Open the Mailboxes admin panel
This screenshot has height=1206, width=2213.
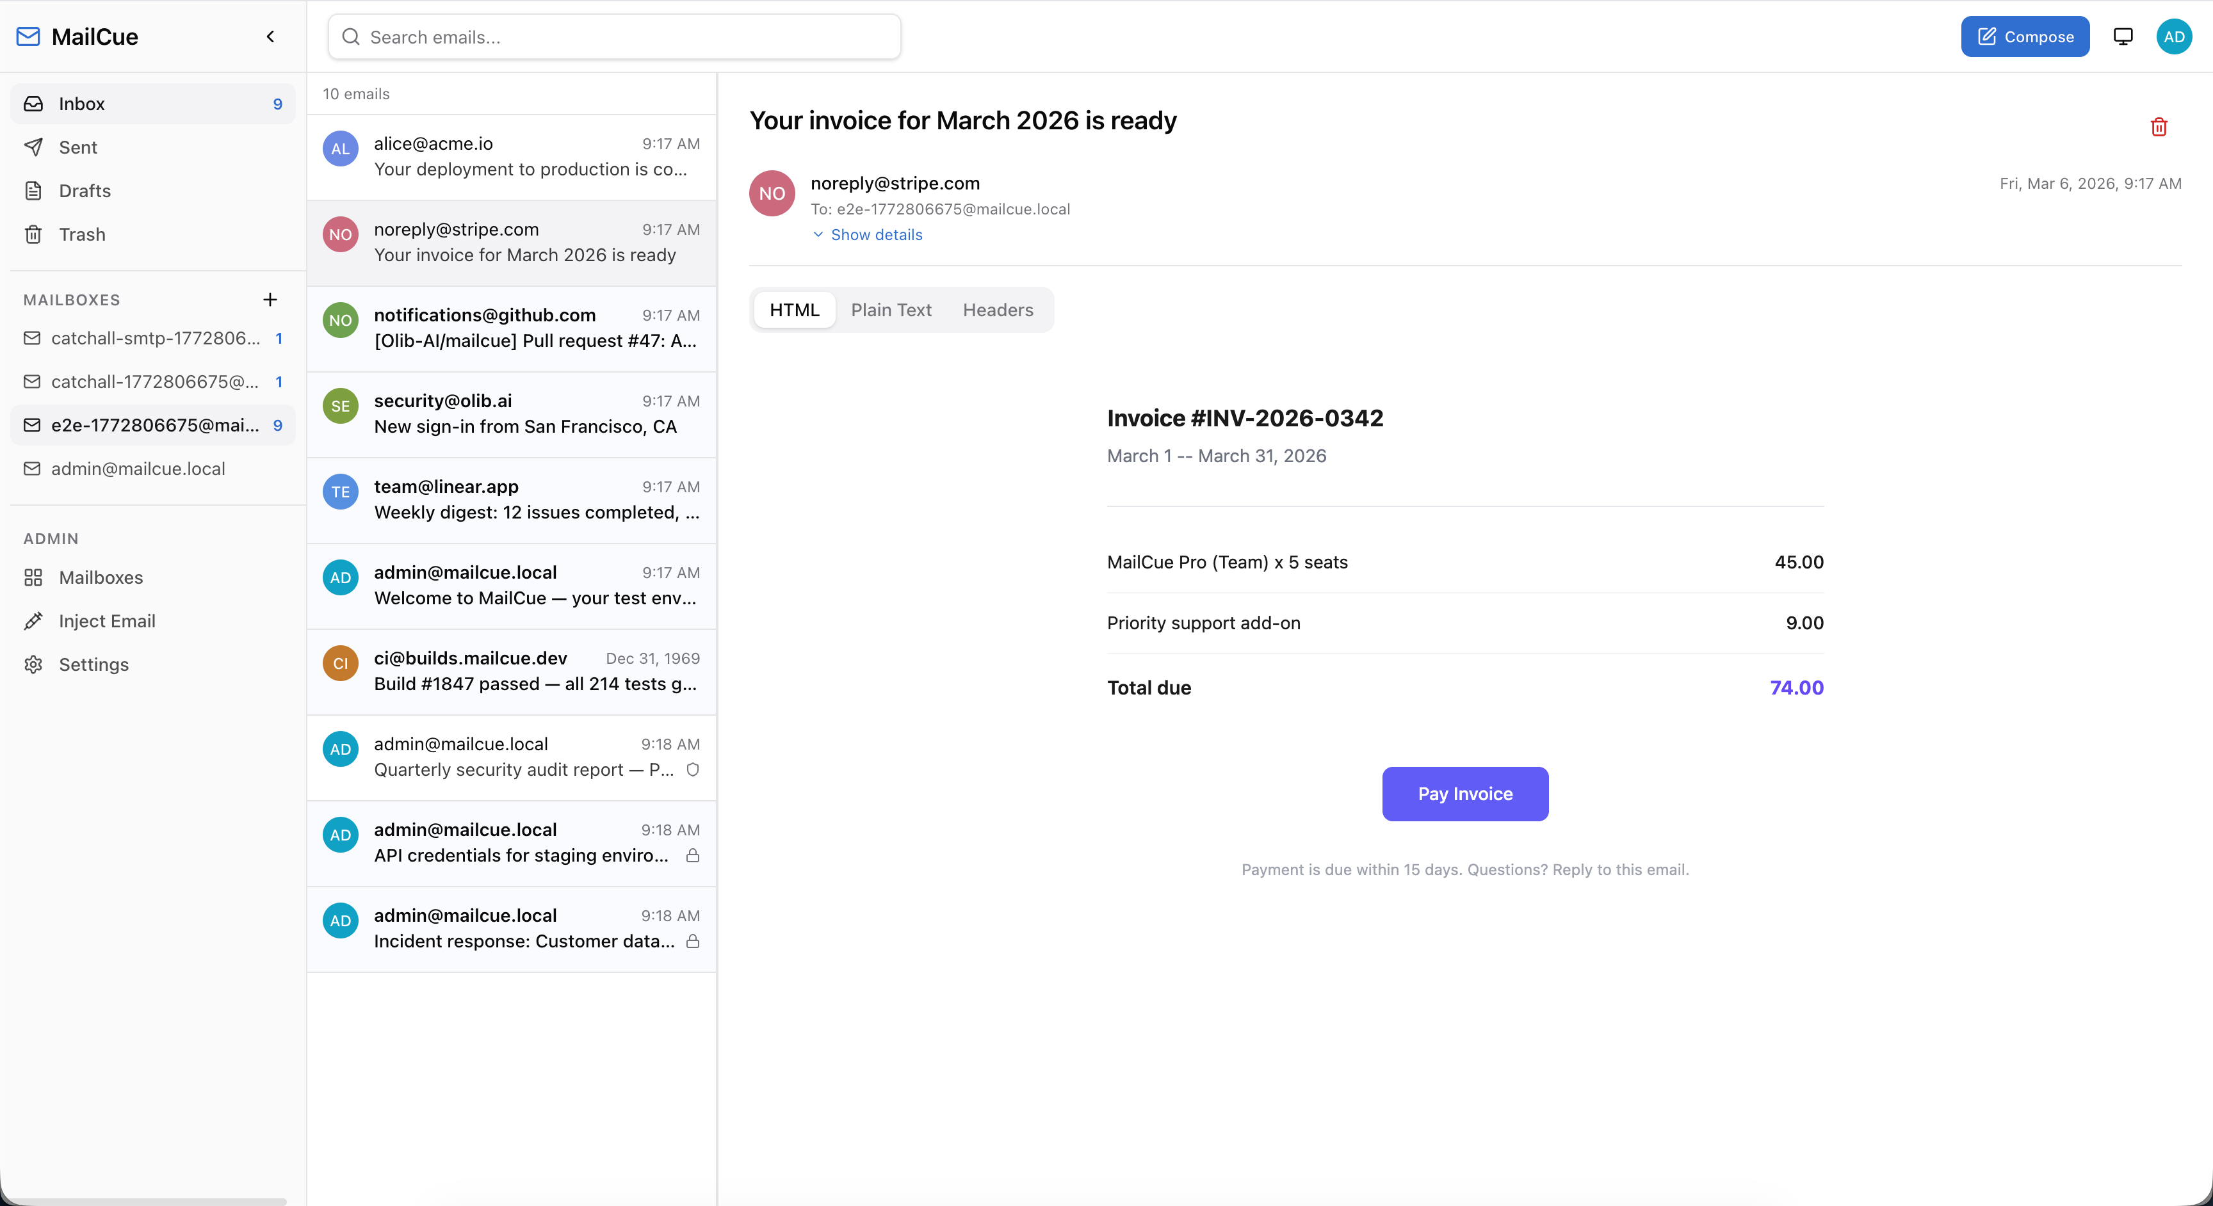click(x=101, y=577)
